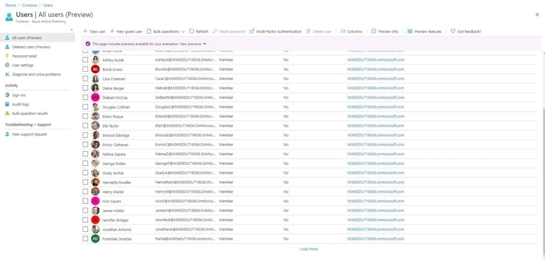545x260 pixels.
Task: Click Brock Guess's BG avatar
Action: (95, 70)
